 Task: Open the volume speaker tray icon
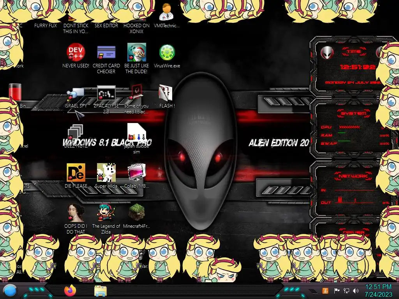click(356, 290)
